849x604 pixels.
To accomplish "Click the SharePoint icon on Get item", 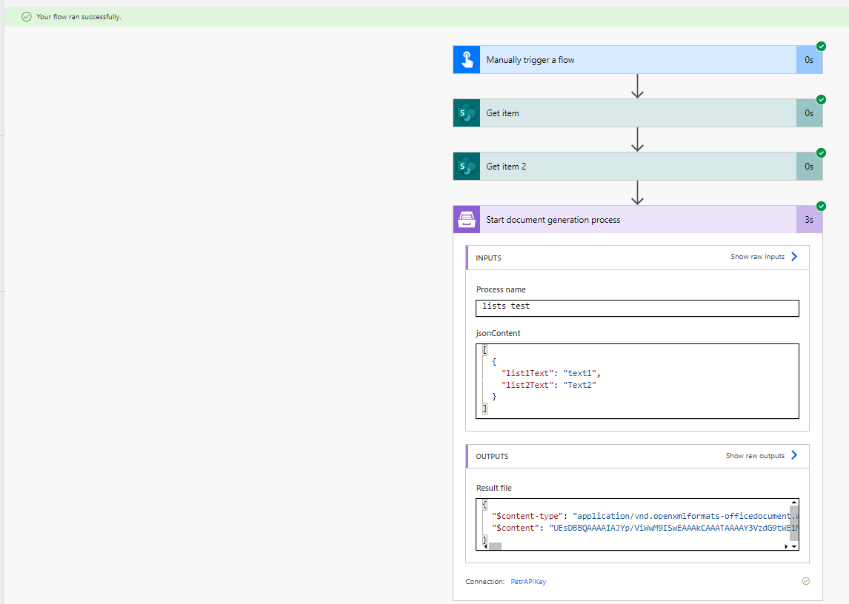I will tap(467, 113).
